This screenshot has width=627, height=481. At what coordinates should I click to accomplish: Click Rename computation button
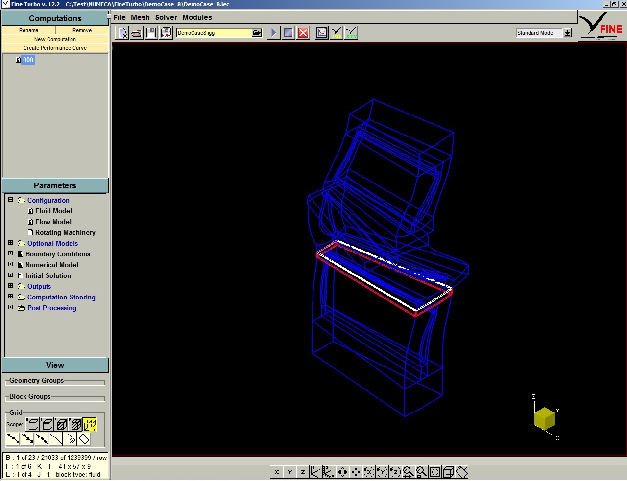pyautogui.click(x=28, y=30)
